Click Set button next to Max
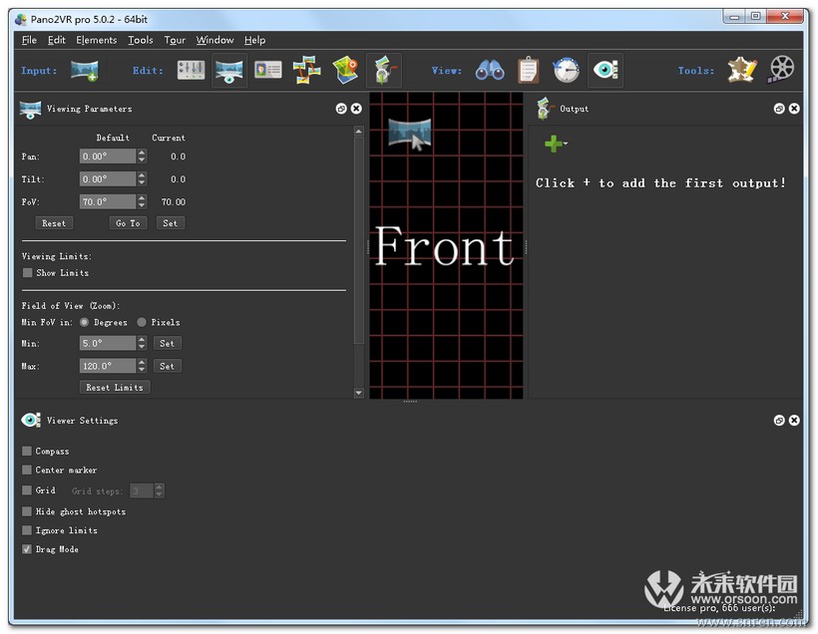Screen dimensions: 818x634 (167, 366)
